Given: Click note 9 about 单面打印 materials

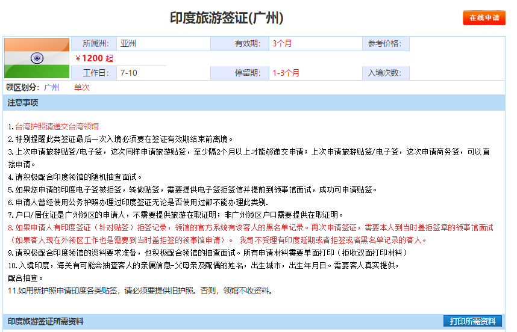Looking at the screenshot, I should tap(208, 253).
